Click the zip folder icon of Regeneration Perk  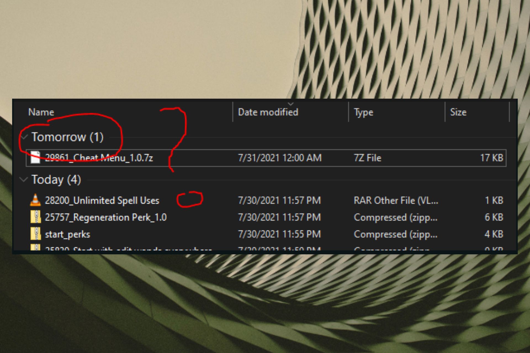point(36,217)
